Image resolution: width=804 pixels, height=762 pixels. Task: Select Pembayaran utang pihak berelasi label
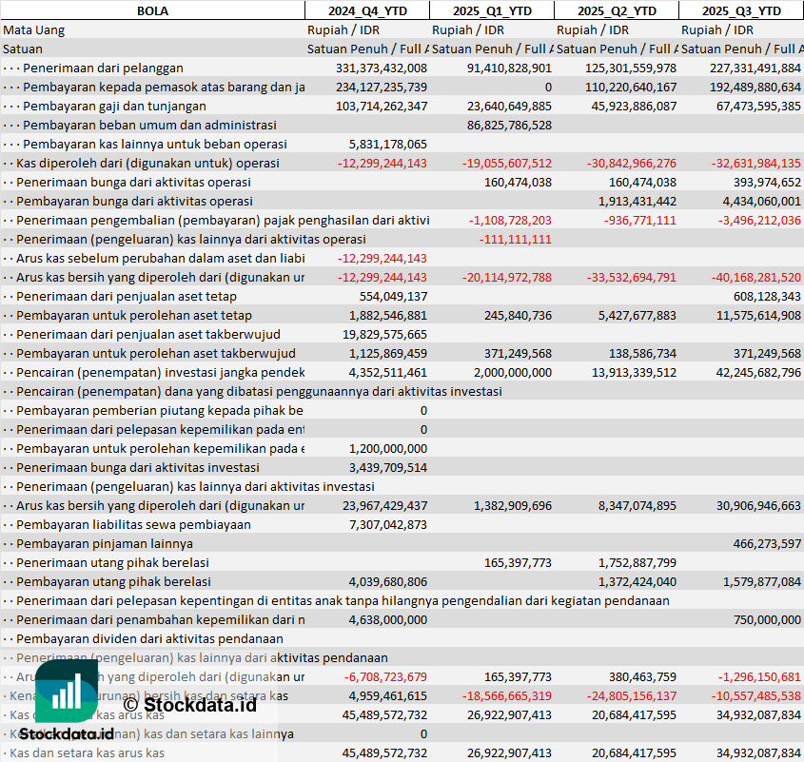click(x=114, y=581)
